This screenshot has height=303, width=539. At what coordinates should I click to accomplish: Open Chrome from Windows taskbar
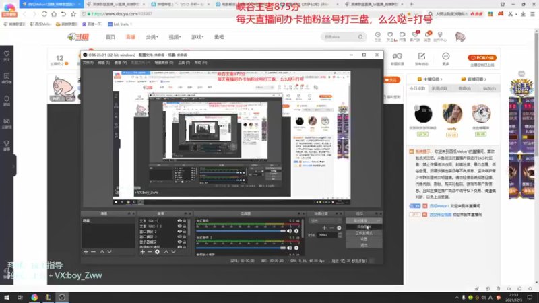click(x=34, y=298)
